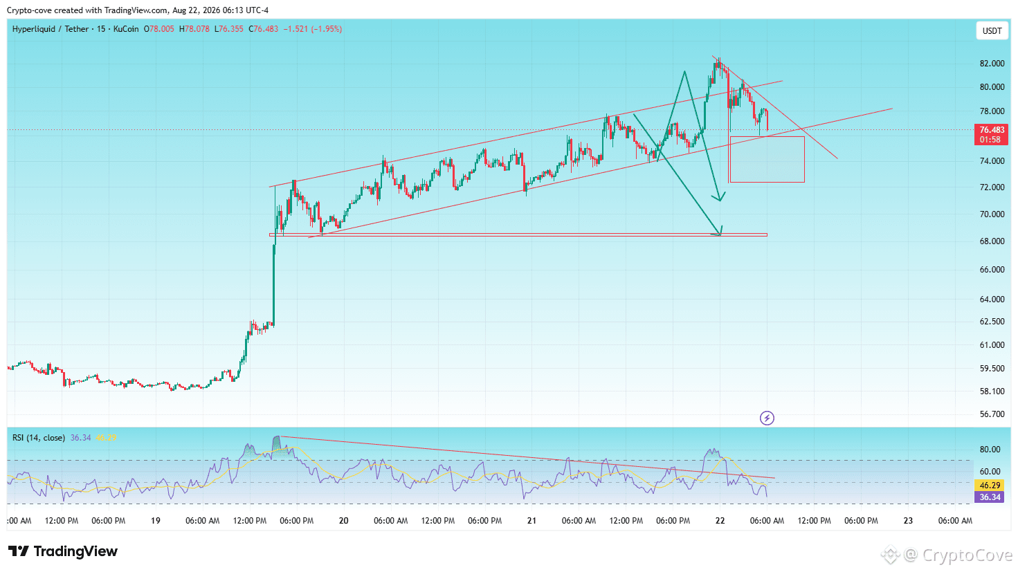
Task: Open the lightning bolt event marker
Action: (x=767, y=418)
